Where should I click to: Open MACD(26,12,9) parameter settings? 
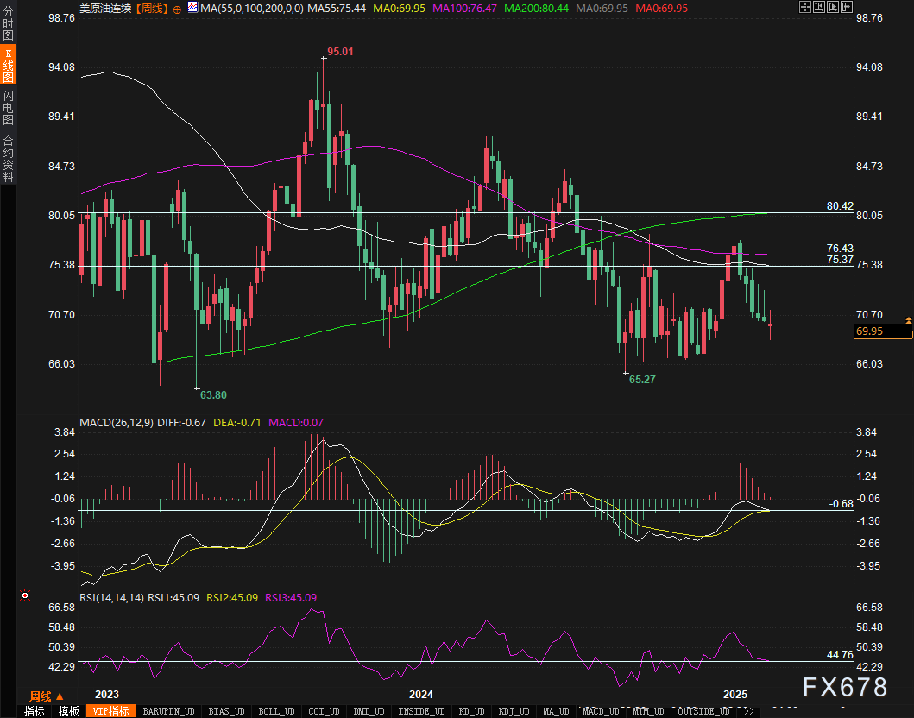point(117,422)
